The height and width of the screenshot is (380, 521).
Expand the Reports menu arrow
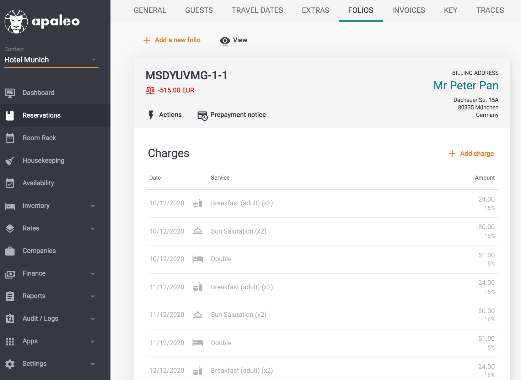tap(93, 297)
